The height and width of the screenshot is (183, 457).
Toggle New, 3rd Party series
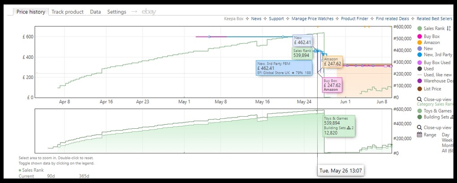[435, 55]
